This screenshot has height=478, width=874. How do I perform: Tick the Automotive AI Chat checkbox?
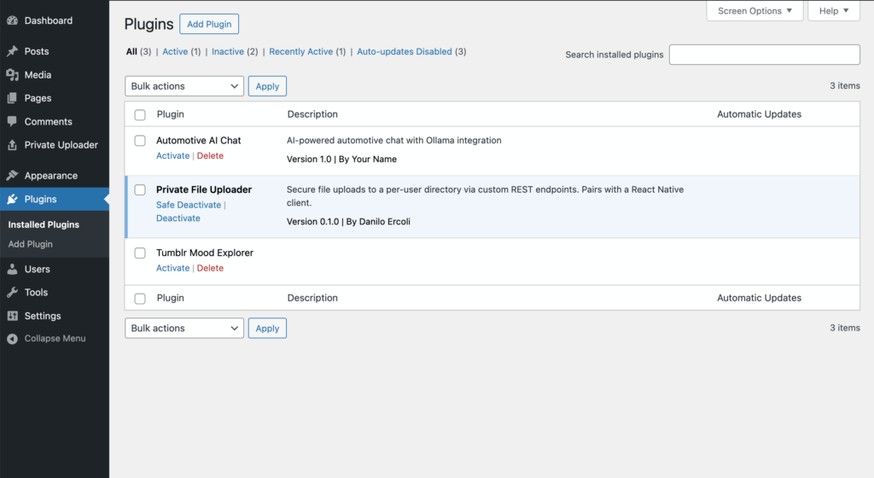click(x=140, y=141)
